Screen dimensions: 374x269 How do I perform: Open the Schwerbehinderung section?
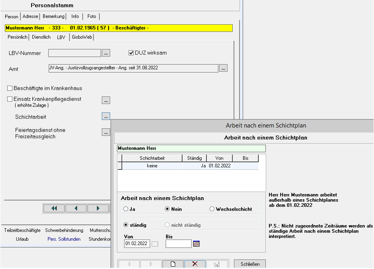tap(64, 230)
